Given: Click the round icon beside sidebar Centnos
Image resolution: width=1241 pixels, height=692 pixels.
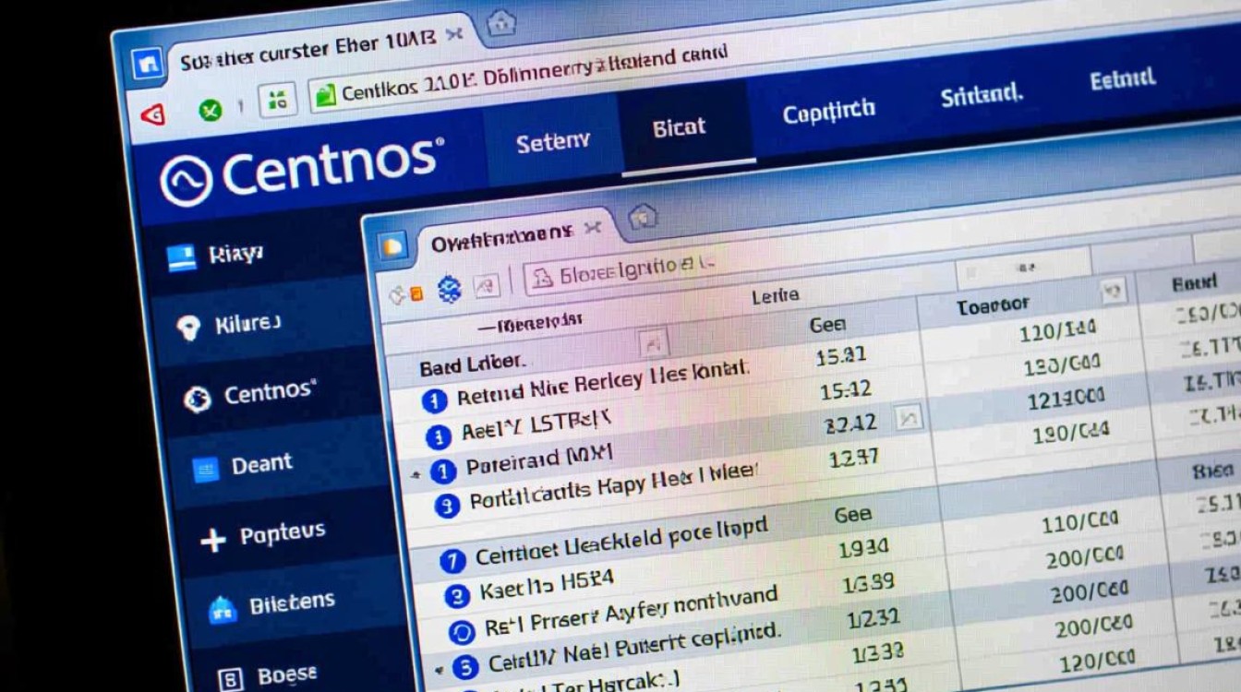Looking at the screenshot, I should (197, 399).
